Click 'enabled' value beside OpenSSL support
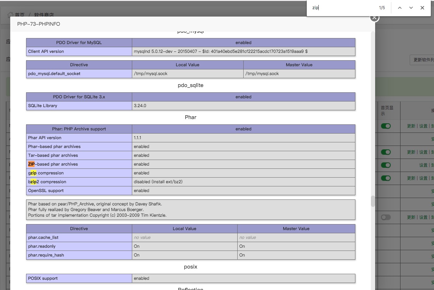Image resolution: width=434 pixels, height=290 pixels. tap(141, 191)
